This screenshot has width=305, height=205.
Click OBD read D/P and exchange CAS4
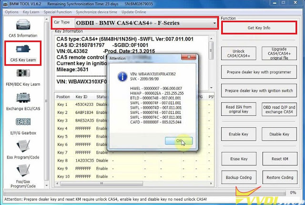(279, 109)
